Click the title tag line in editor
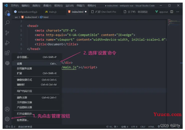Image resolution: width=185 pixels, height=130 pixels. click(57, 44)
